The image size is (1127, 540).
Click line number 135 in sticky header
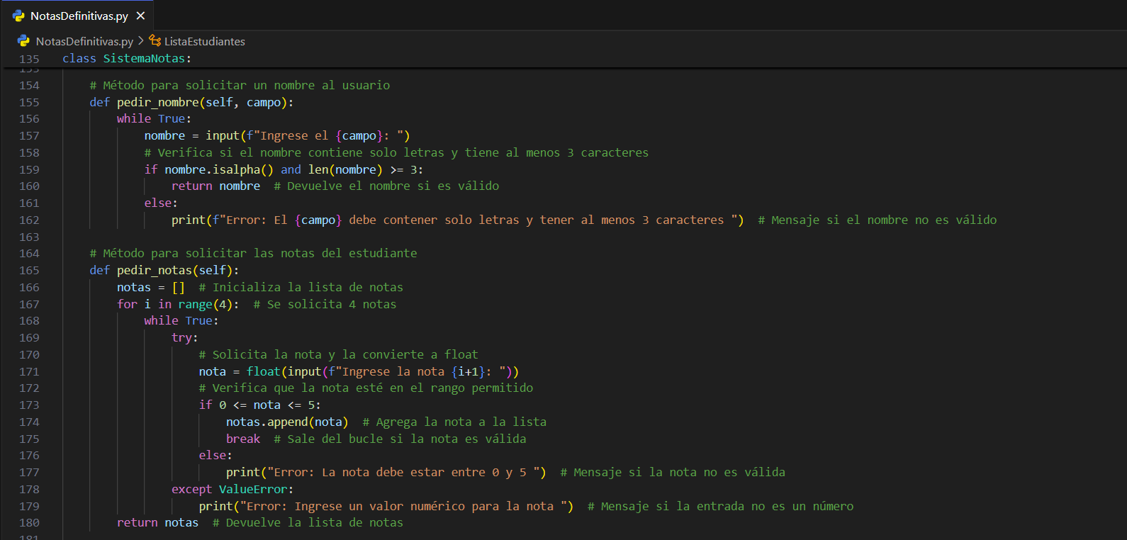(x=29, y=59)
